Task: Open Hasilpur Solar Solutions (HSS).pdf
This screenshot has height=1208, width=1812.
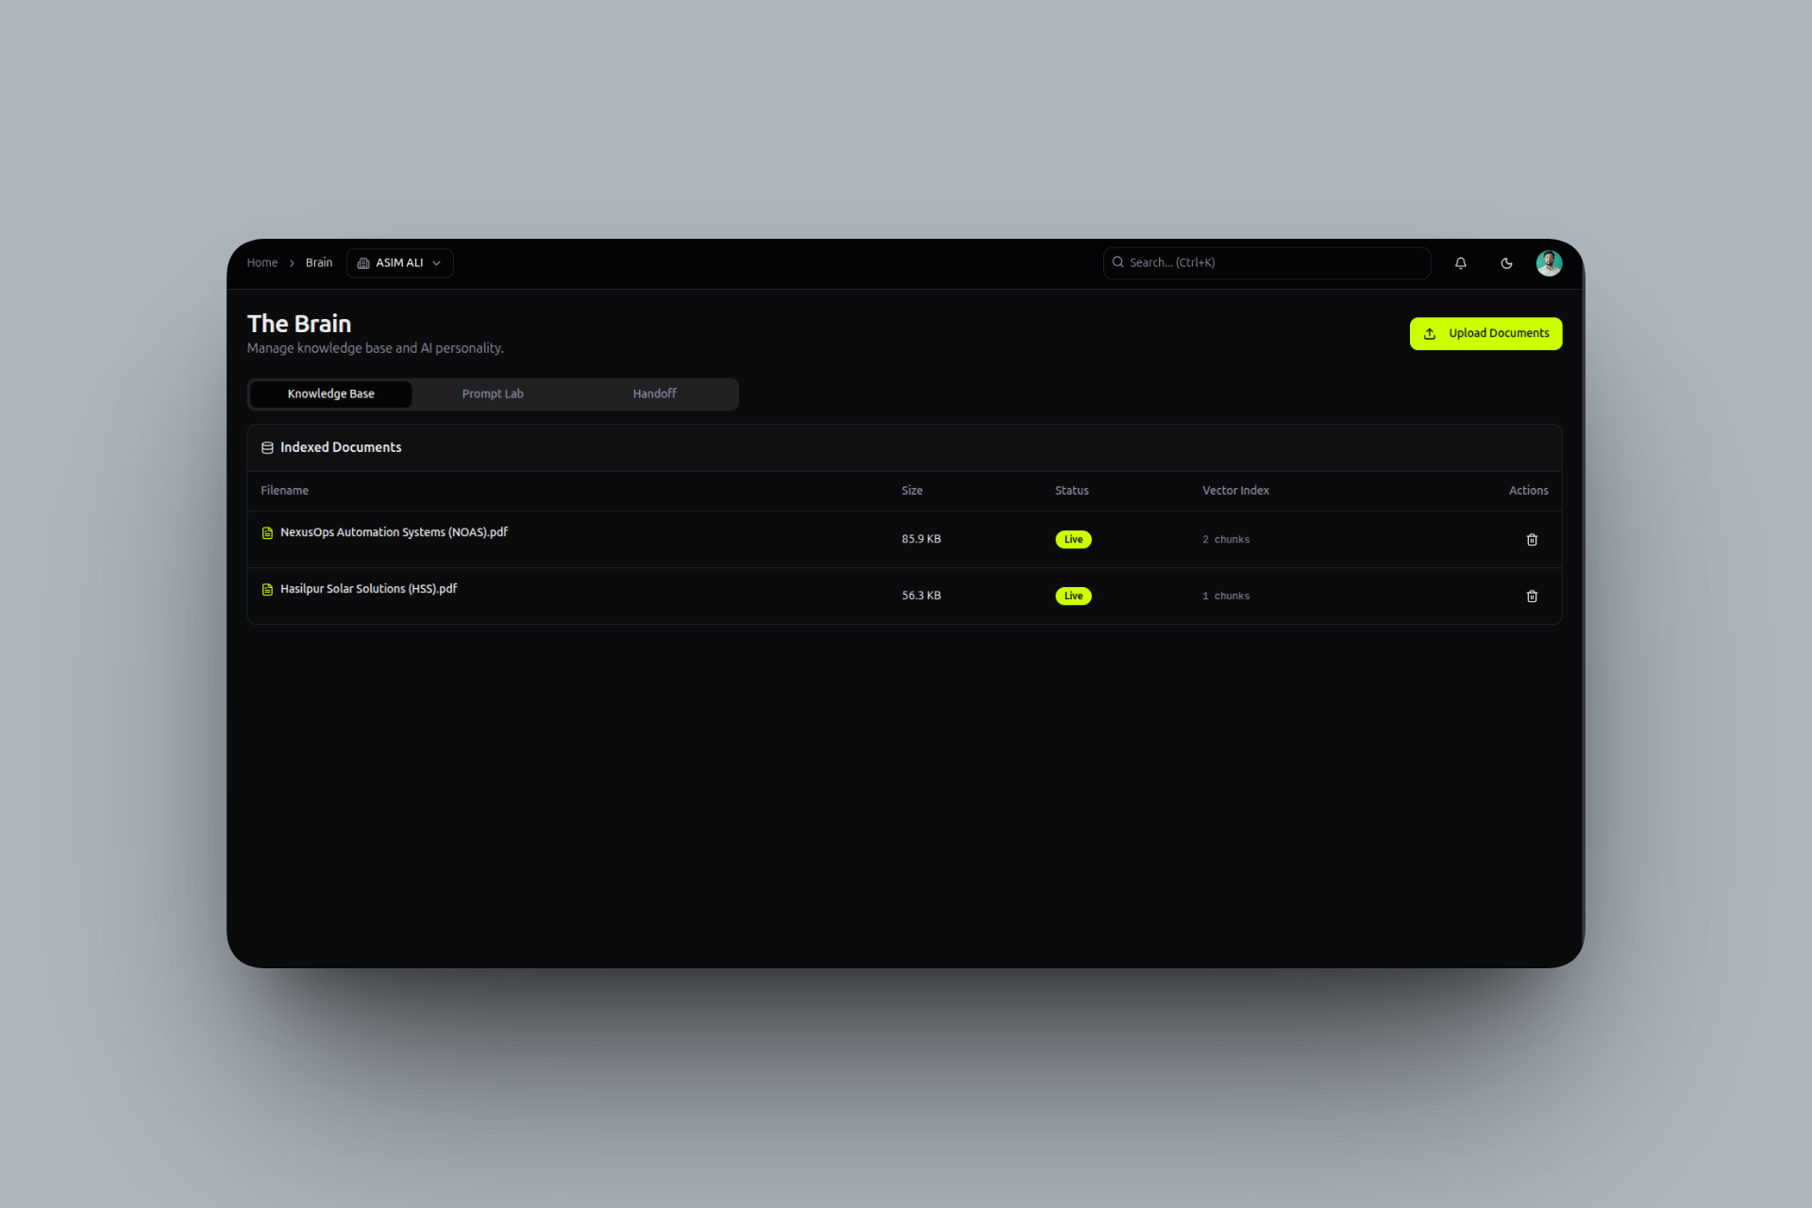Action: pyautogui.click(x=368, y=589)
